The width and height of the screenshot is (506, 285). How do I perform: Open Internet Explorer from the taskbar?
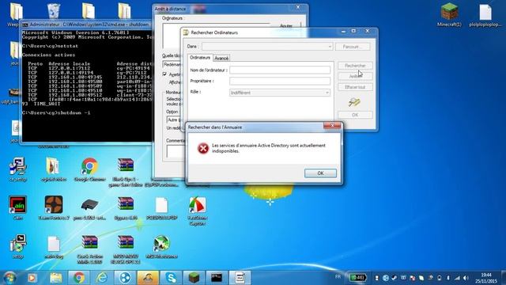pos(102,278)
